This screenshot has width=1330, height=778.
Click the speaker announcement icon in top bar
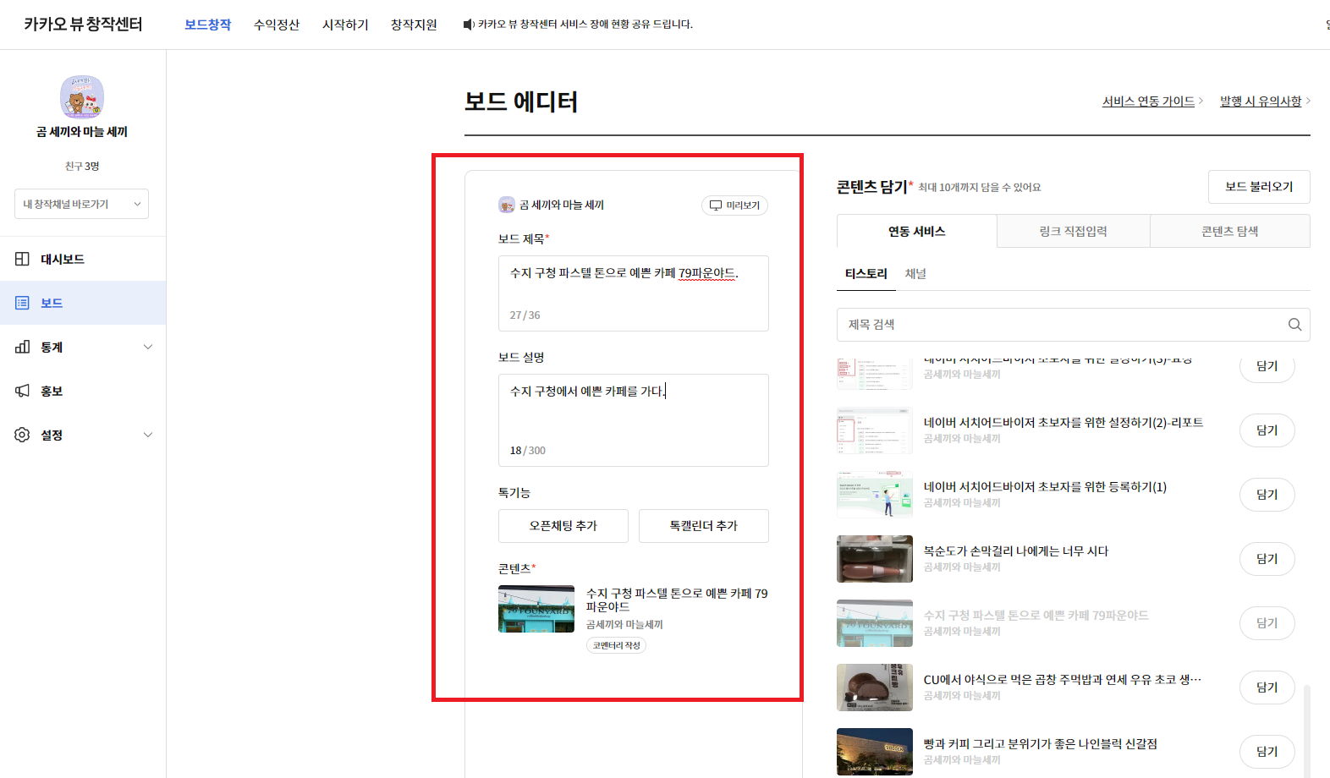point(469,25)
